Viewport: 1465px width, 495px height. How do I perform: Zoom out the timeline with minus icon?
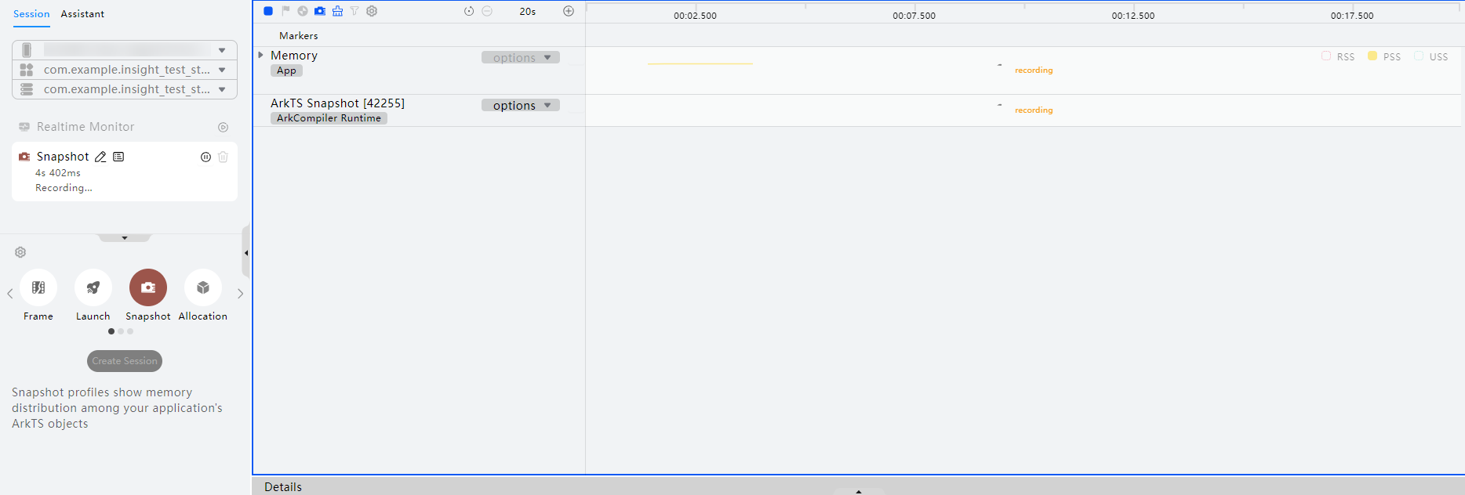tap(487, 11)
